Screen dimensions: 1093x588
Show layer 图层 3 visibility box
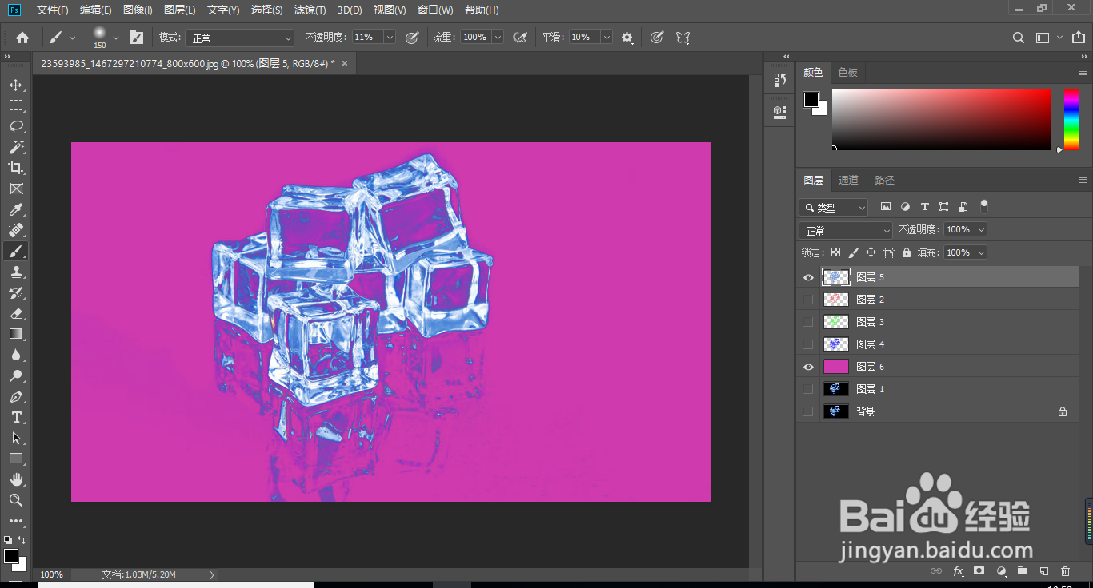coord(808,322)
